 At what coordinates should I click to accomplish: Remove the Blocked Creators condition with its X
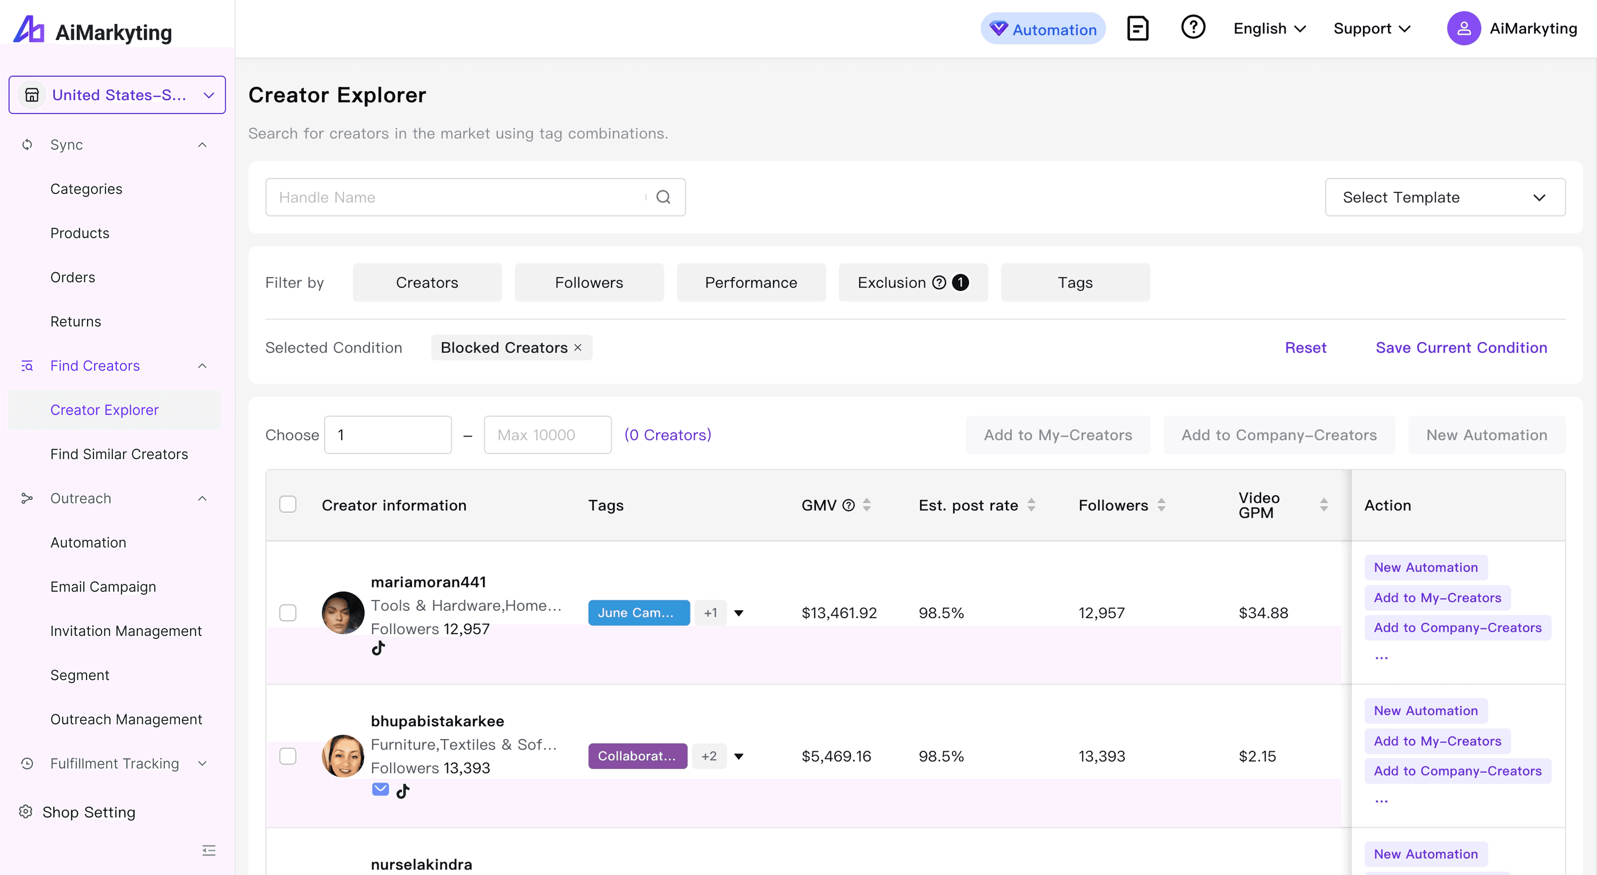[x=578, y=348]
